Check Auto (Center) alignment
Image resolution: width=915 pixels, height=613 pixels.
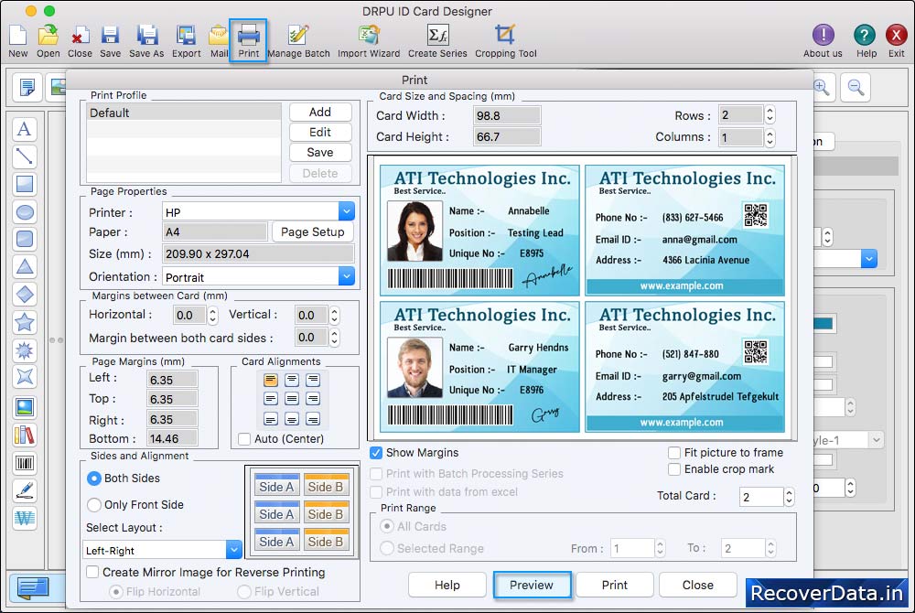coord(244,438)
